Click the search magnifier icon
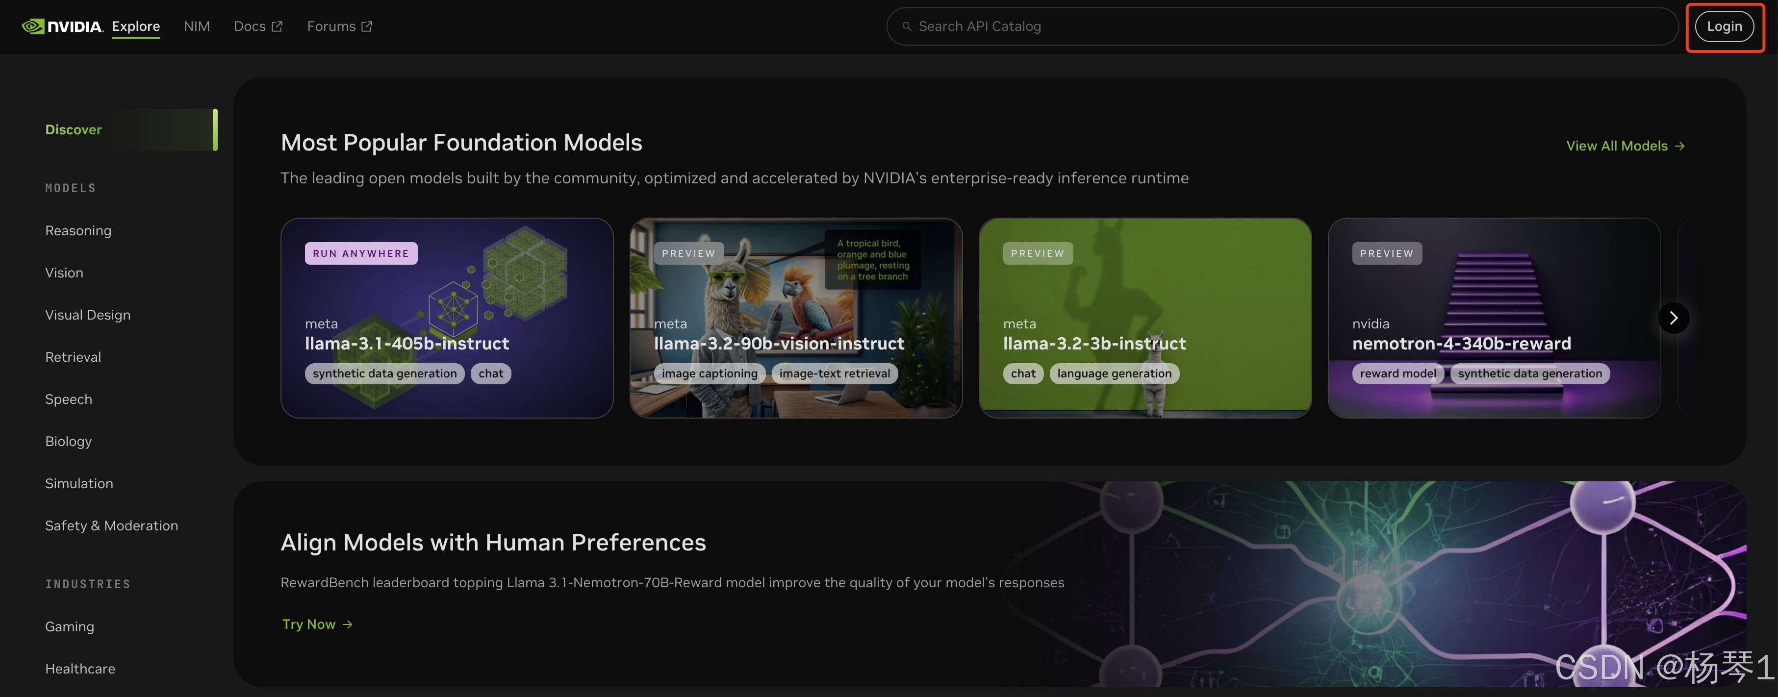This screenshot has width=1778, height=697. (906, 26)
